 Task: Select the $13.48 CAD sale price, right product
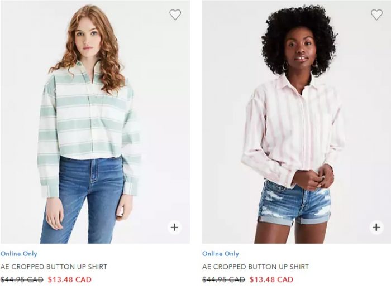click(x=271, y=279)
